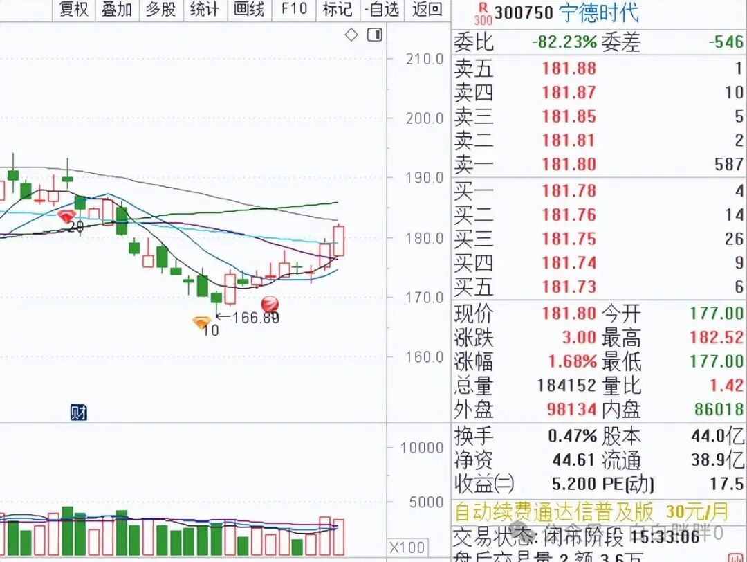The image size is (747, 562).
Task: Open the 自动续费通达信普及版 promotion link
Action: pos(591,512)
